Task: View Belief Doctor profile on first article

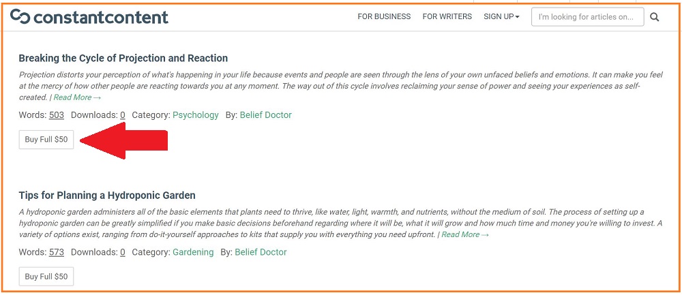Action: coord(266,115)
